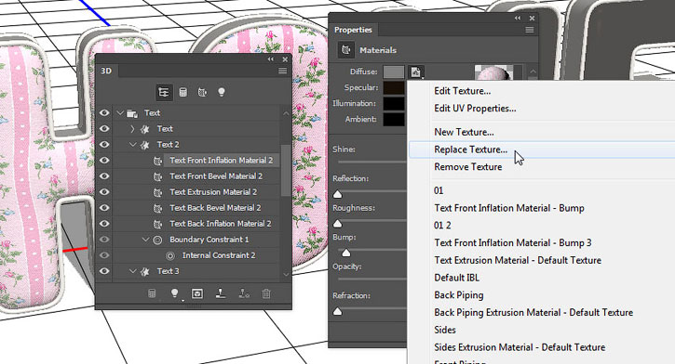This screenshot has height=364, width=675.
Task: Hide Text Back Inflation Material 2
Action: click(104, 224)
